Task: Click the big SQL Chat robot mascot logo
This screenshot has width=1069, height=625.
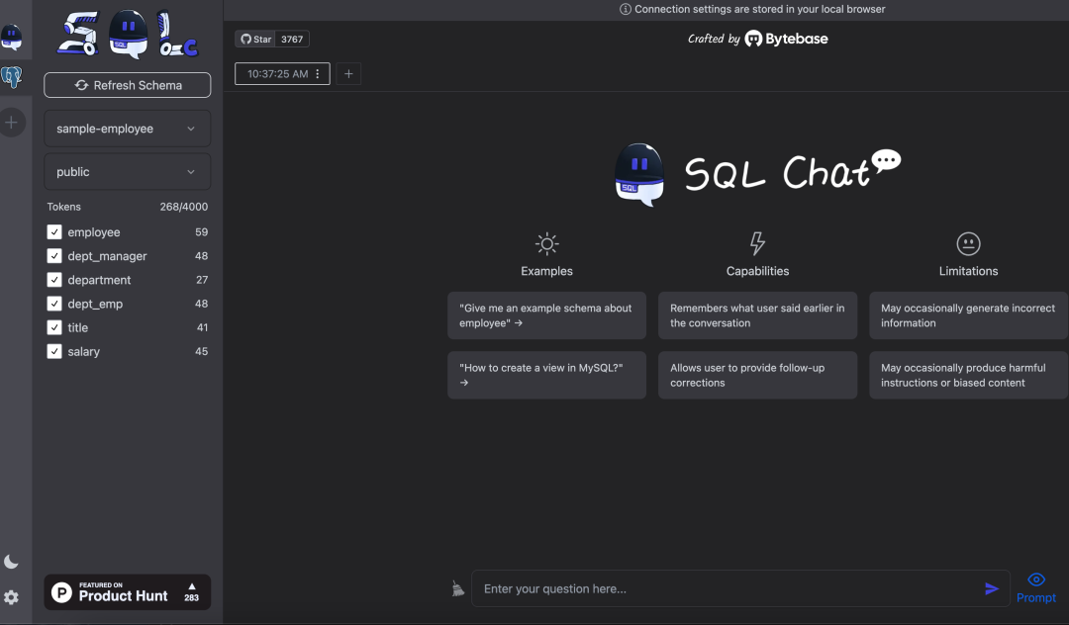Action: [x=639, y=174]
